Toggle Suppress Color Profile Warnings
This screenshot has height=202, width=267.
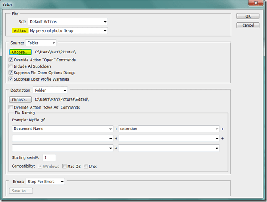(11, 79)
